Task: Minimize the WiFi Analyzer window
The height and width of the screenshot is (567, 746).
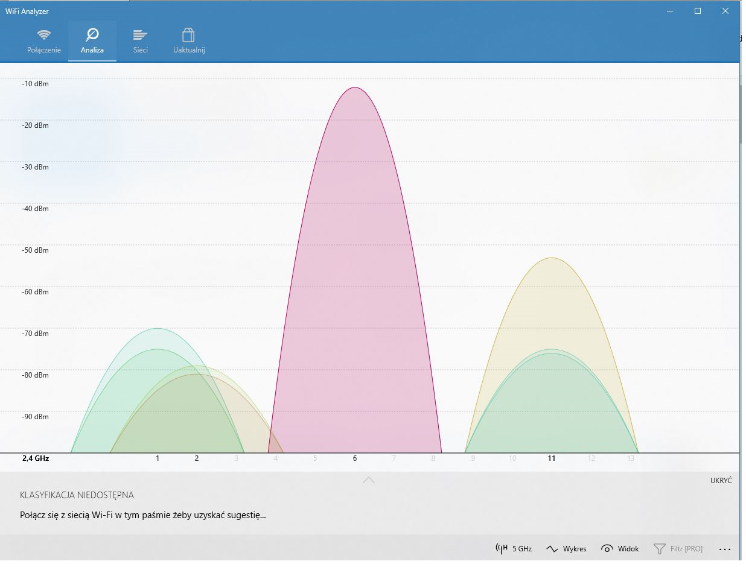Action: click(670, 11)
